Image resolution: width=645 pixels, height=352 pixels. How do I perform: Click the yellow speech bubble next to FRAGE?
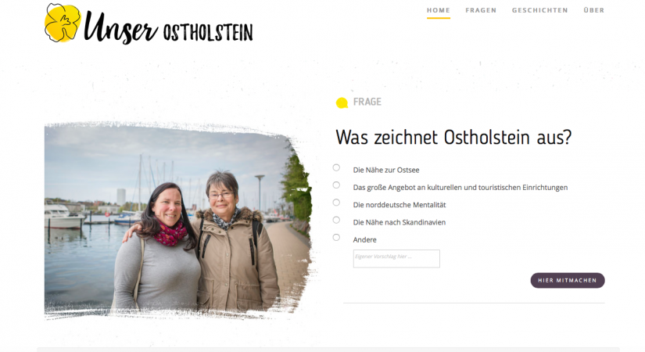click(342, 102)
